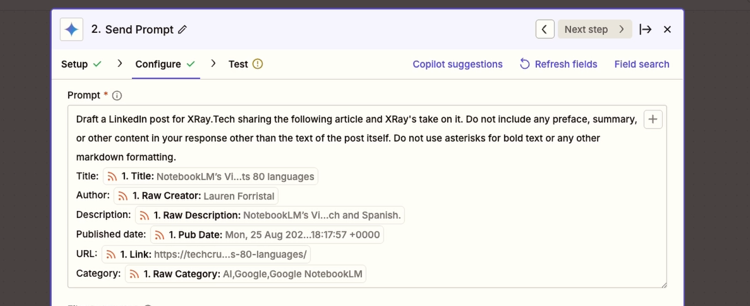Screen dimensions: 750x306
Task: Go to previous step arrow
Action: pos(545,30)
